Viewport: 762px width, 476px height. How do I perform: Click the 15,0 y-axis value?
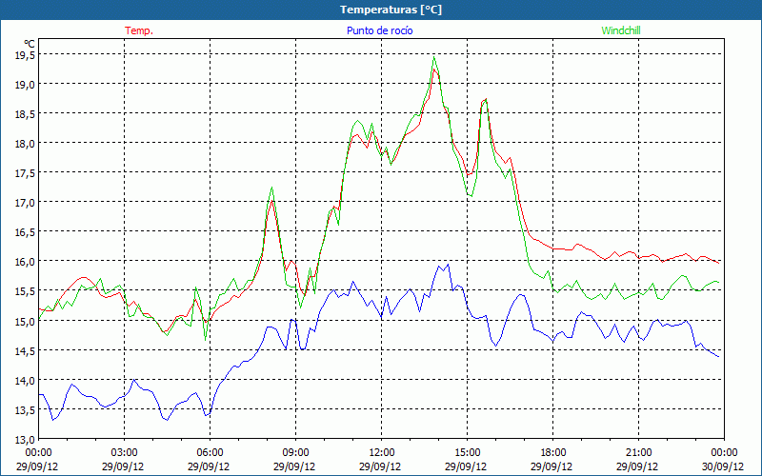pyautogui.click(x=25, y=321)
